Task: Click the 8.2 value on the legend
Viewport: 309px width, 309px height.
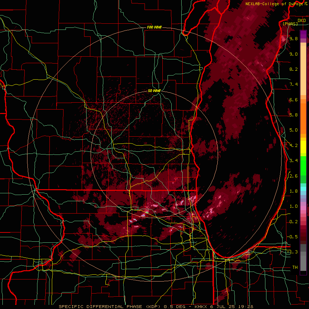Action: coord(294,69)
